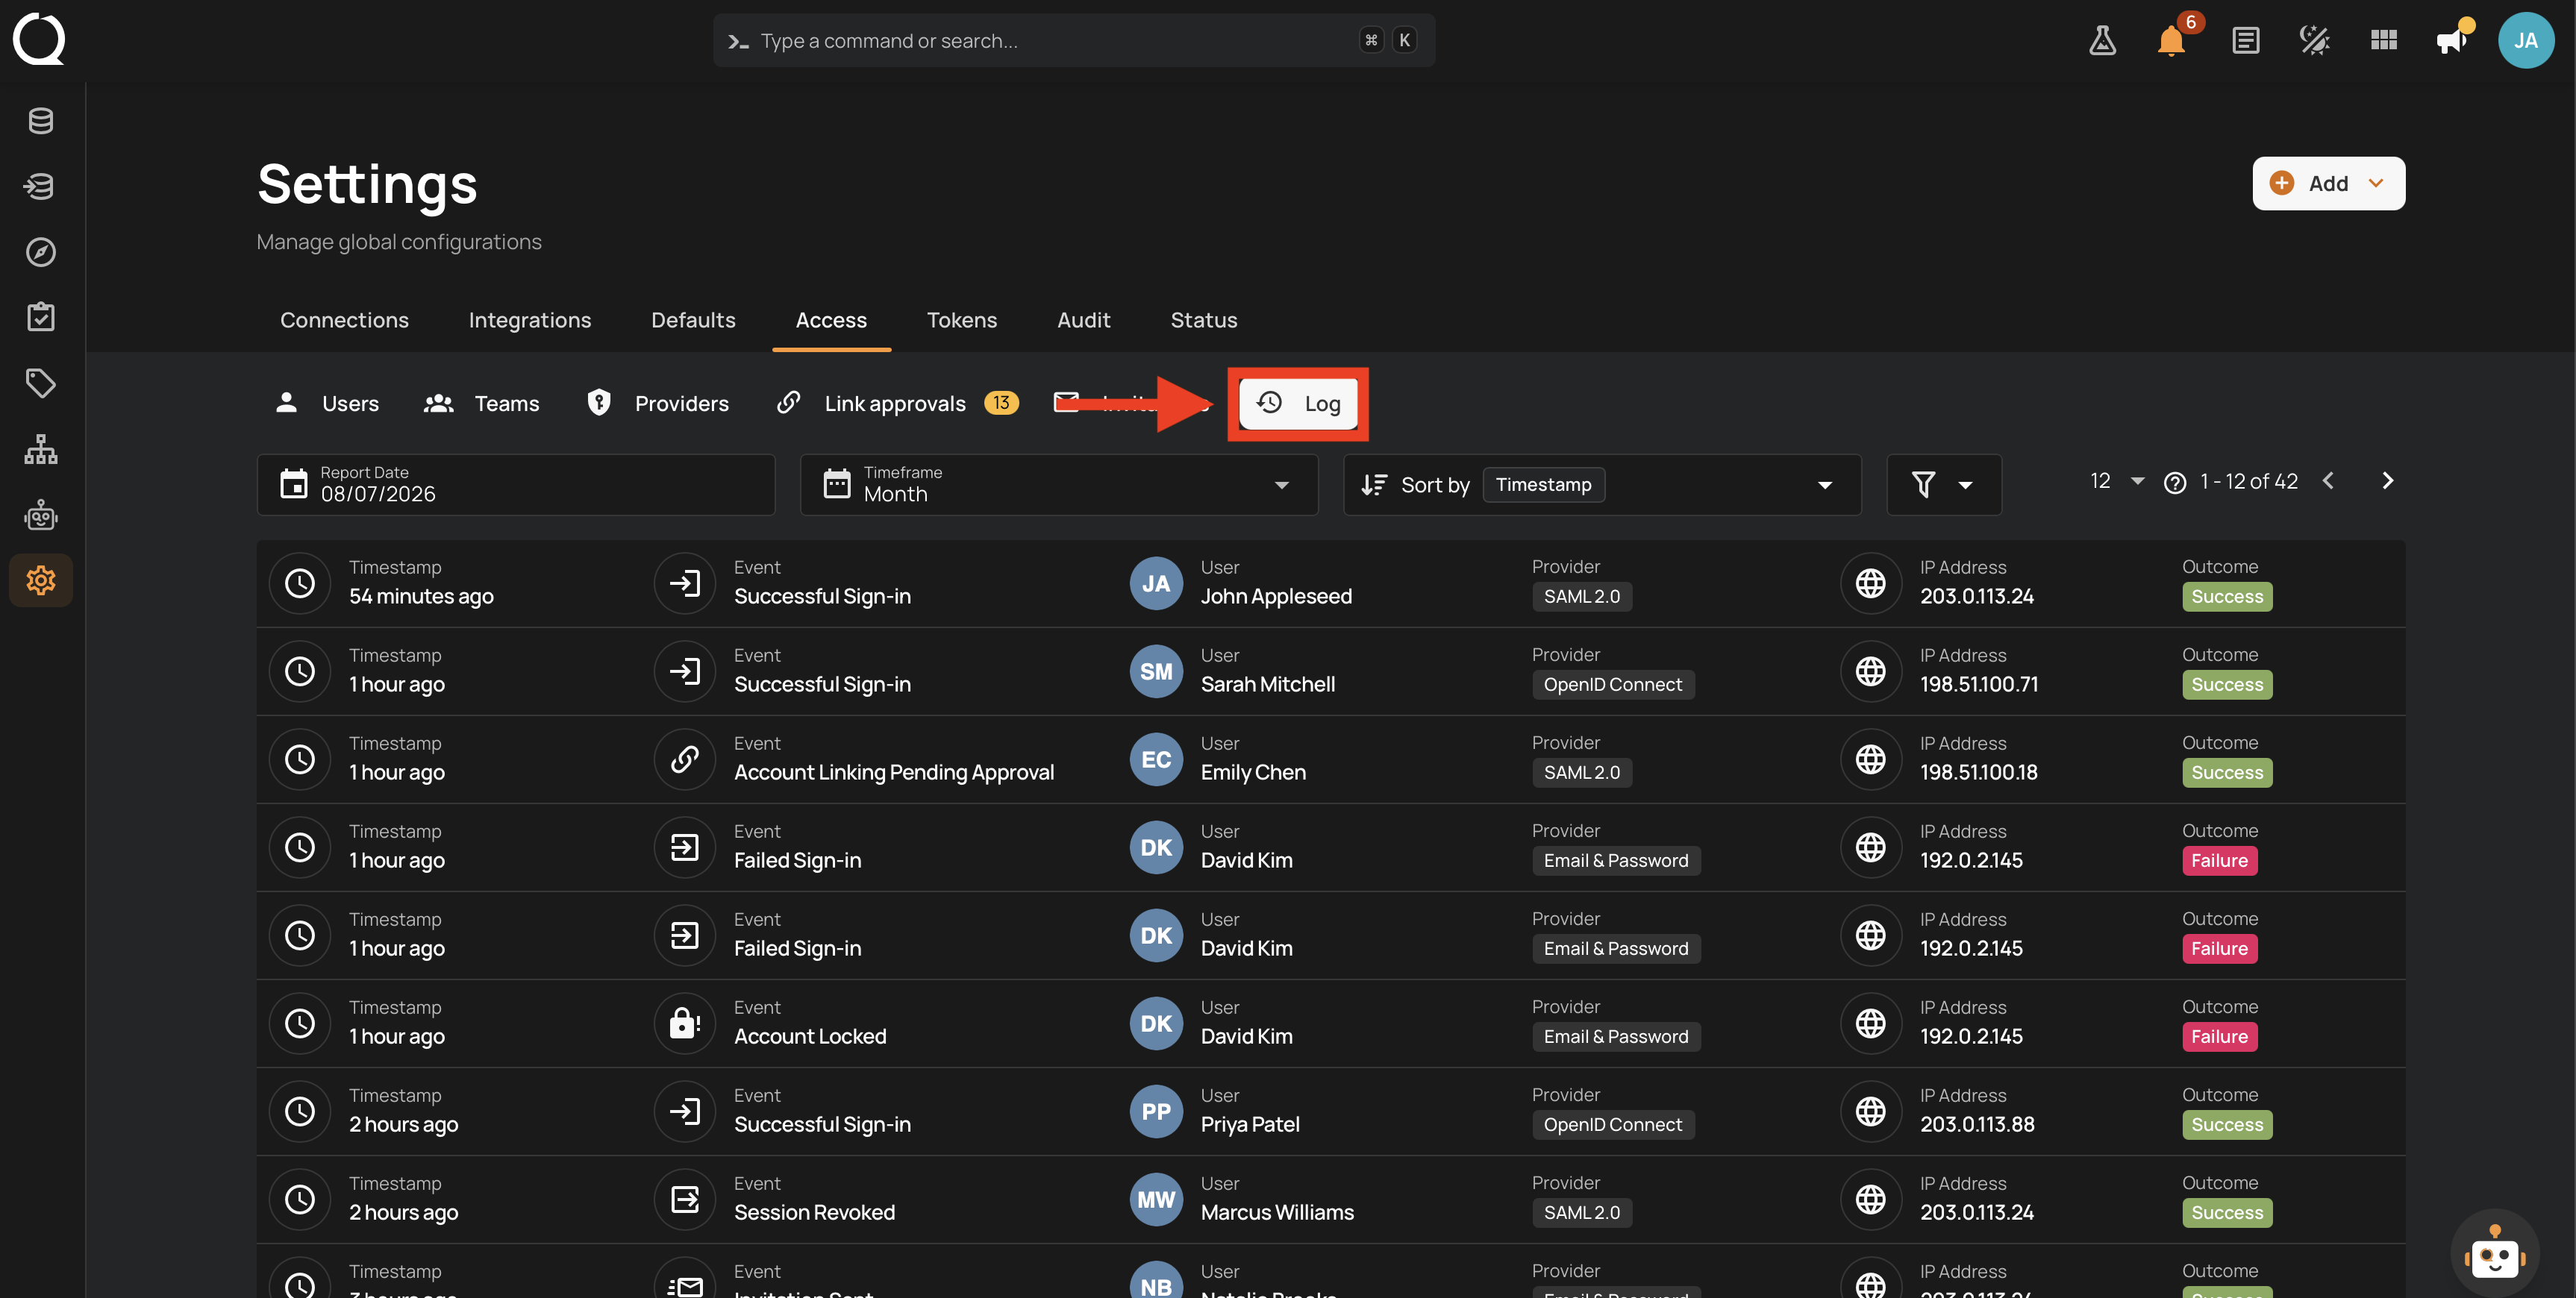Click the Report Date 08/07/2026 field
Screen dimensions: 2576x1298
click(516, 484)
